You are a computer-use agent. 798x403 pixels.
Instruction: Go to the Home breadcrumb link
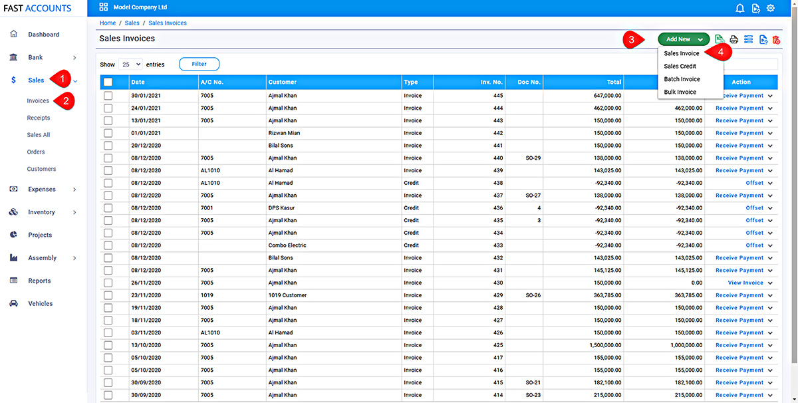[x=107, y=23]
